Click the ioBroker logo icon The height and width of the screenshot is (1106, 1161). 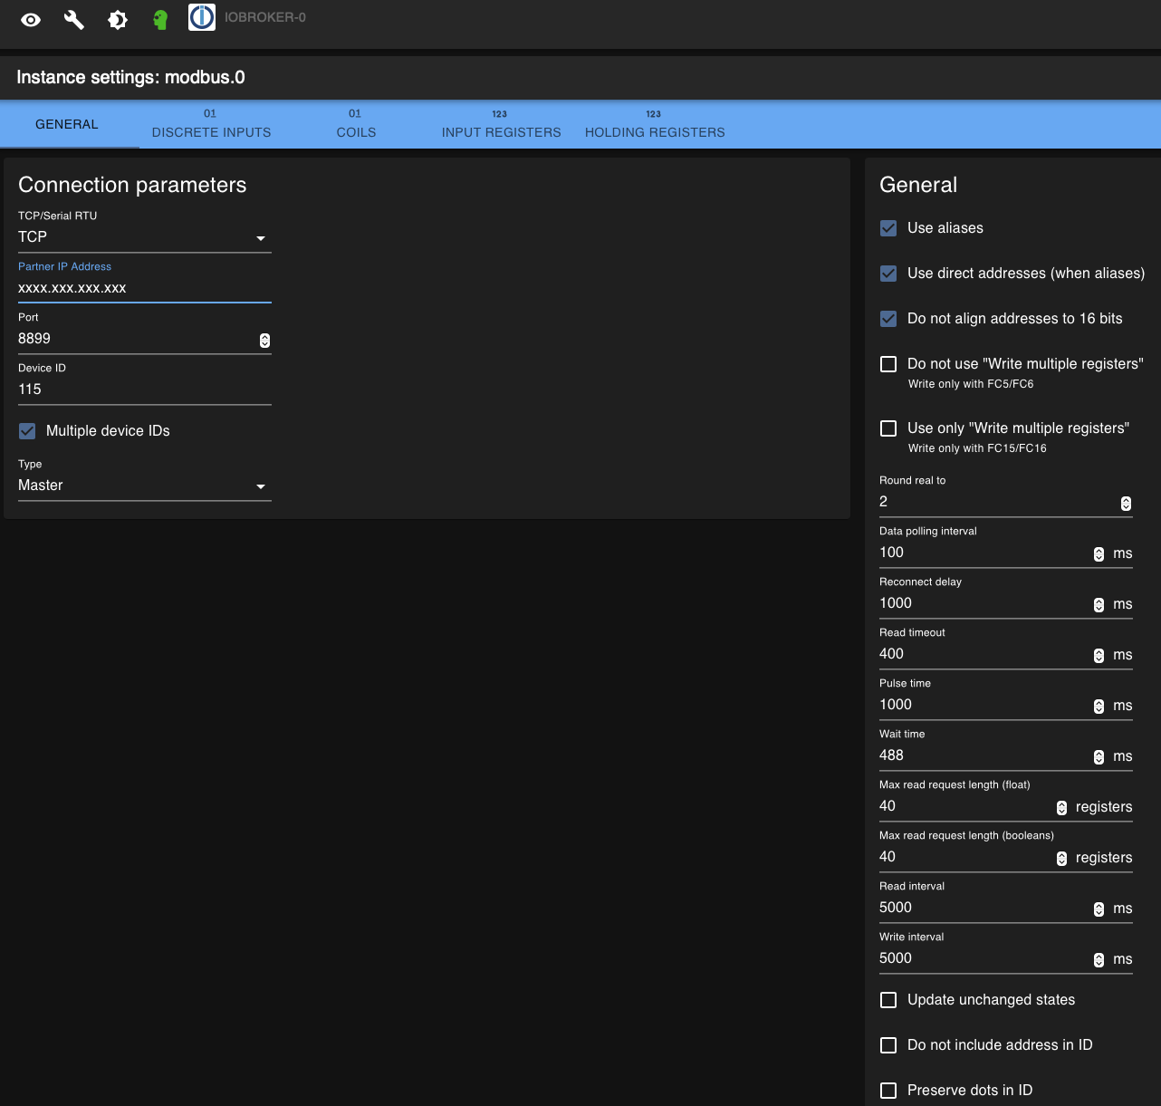coord(202,17)
